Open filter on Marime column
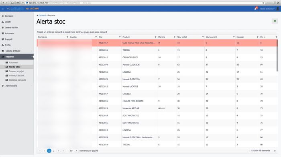 (x=174, y=37)
